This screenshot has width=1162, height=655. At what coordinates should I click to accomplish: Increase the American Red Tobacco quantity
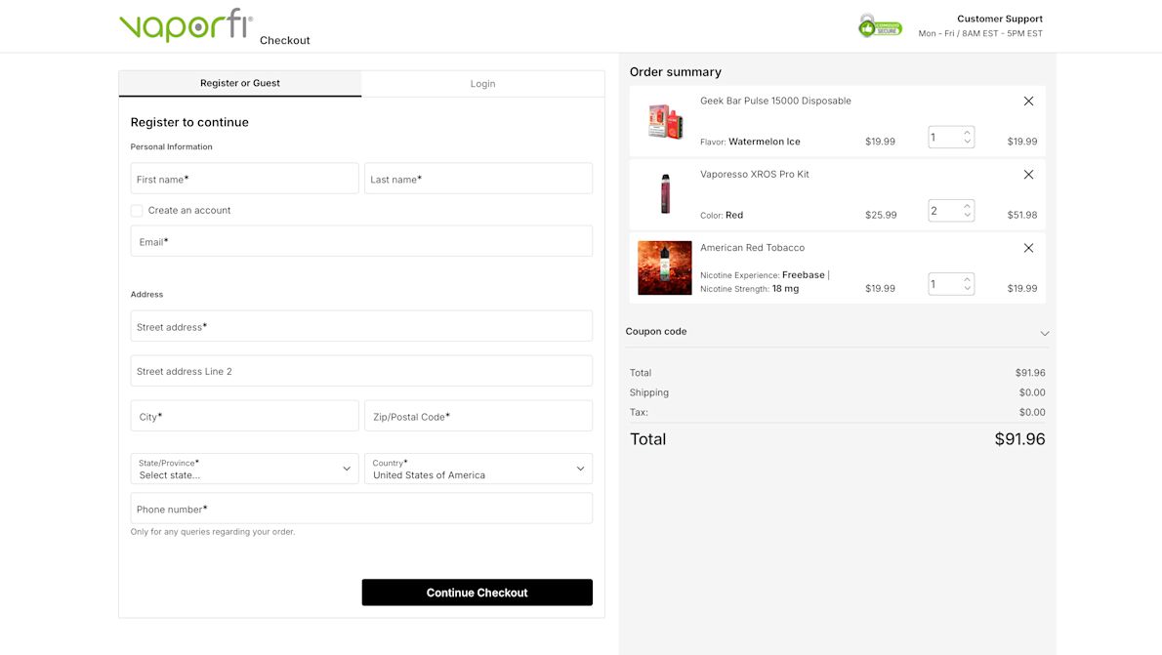click(x=966, y=277)
